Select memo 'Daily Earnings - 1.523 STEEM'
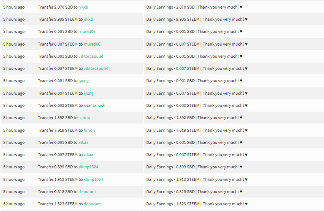Screen dimensions: 324x211 173,204
